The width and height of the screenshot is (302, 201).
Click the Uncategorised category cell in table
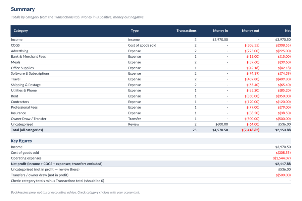22,124
